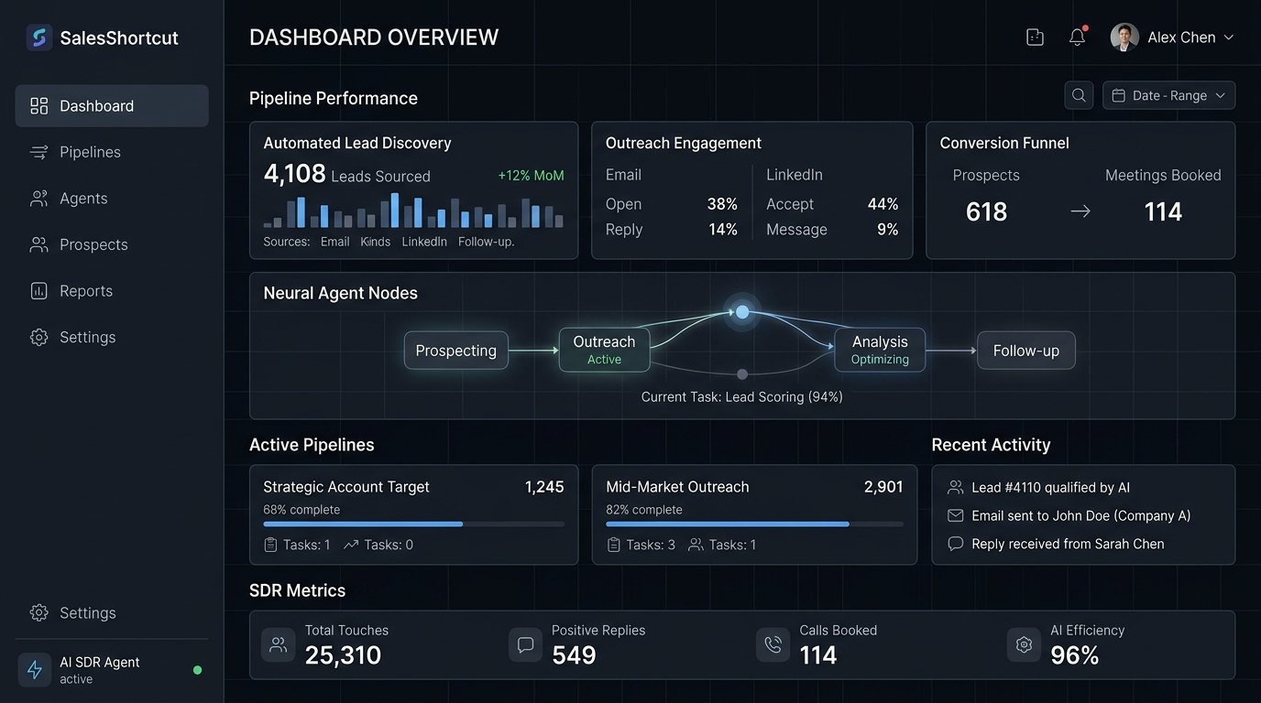Click the Strategic Account Target progress bar

tap(413, 525)
